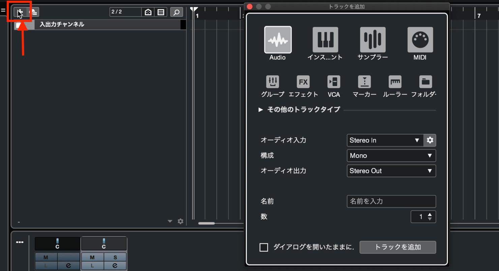Viewport: 499px width, 271px height.
Task: Click the 2 / 2 track count field
Action: pyautogui.click(x=125, y=12)
